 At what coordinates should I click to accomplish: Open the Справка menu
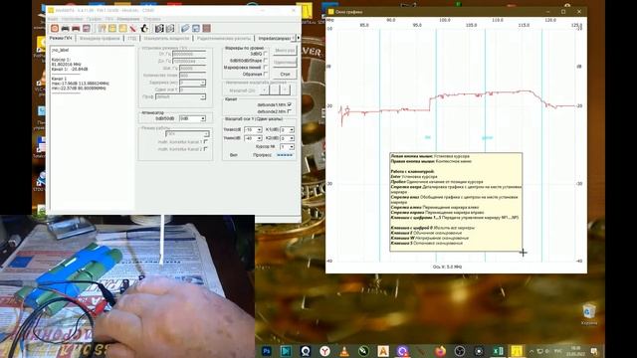point(152,19)
